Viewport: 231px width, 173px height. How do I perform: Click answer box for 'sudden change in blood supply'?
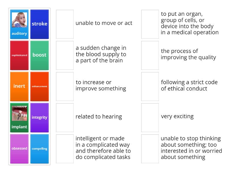tap(65, 55)
